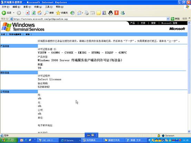
Task: Click the Microsoft logo
Action: [177, 29]
